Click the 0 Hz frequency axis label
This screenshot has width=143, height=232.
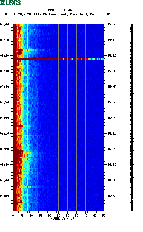pos(13,216)
